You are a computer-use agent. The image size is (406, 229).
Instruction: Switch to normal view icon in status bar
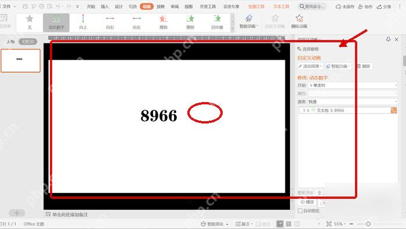pyautogui.click(x=280, y=224)
